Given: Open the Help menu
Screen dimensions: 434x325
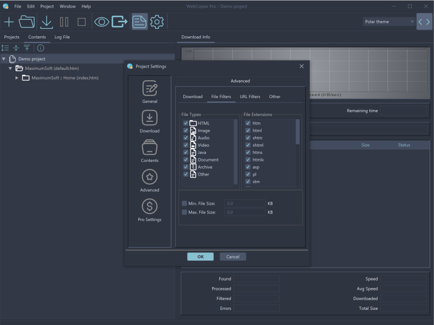Looking at the screenshot, I should click(86, 6).
